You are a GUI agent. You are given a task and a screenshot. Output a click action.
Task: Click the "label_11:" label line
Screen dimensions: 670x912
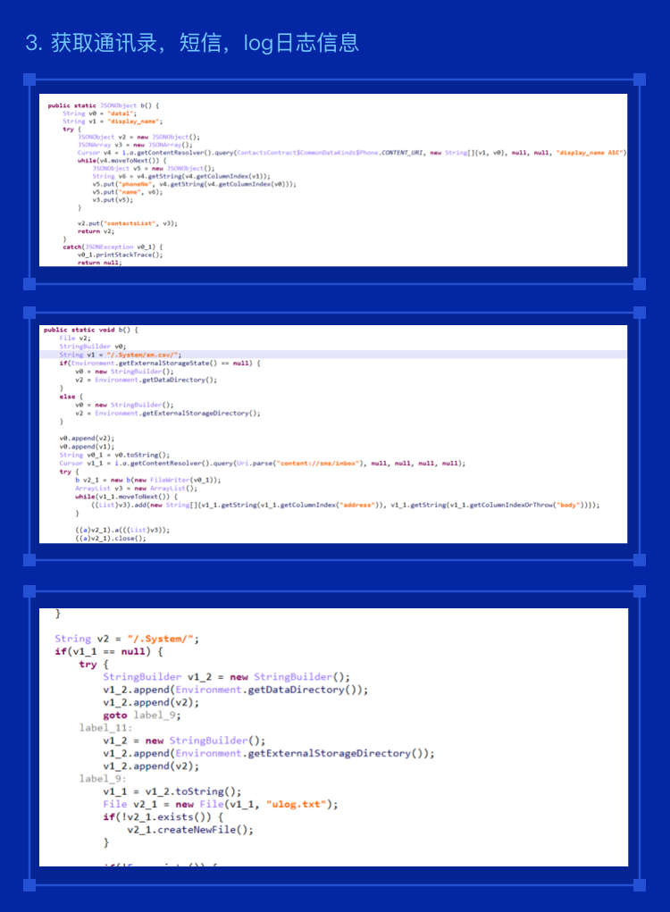click(105, 728)
